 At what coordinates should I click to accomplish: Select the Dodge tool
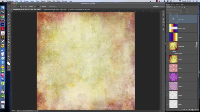[9, 42]
